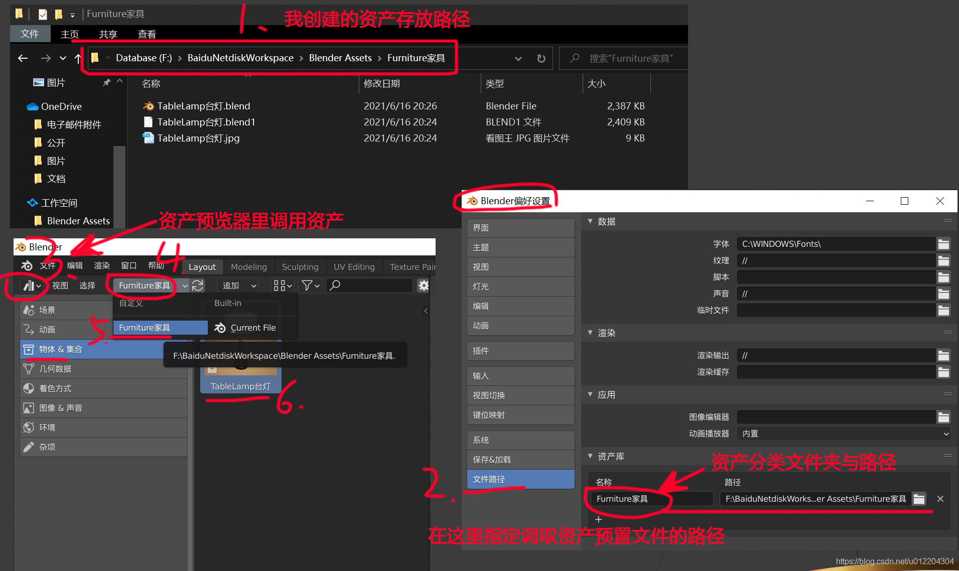The image size is (959, 571).
Task: Click the asset browser search field
Action: pyautogui.click(x=370, y=285)
